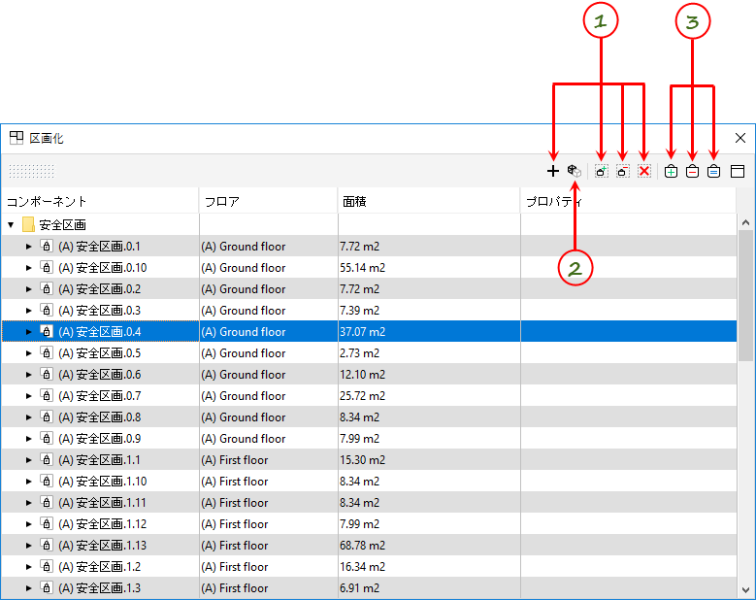Expand row (A) 安全区画.1.2
This screenshot has height=600, width=756.
tap(28, 567)
